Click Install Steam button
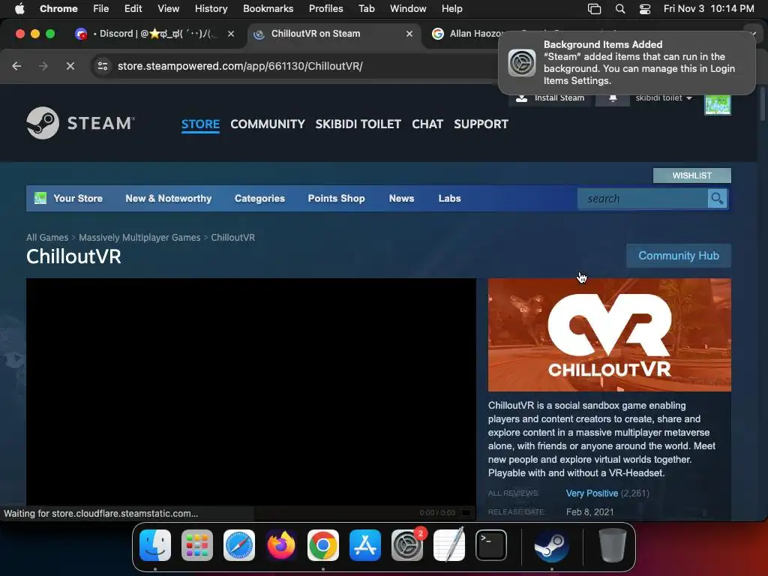Screen dimensions: 768x576 pyautogui.click(x=550, y=98)
